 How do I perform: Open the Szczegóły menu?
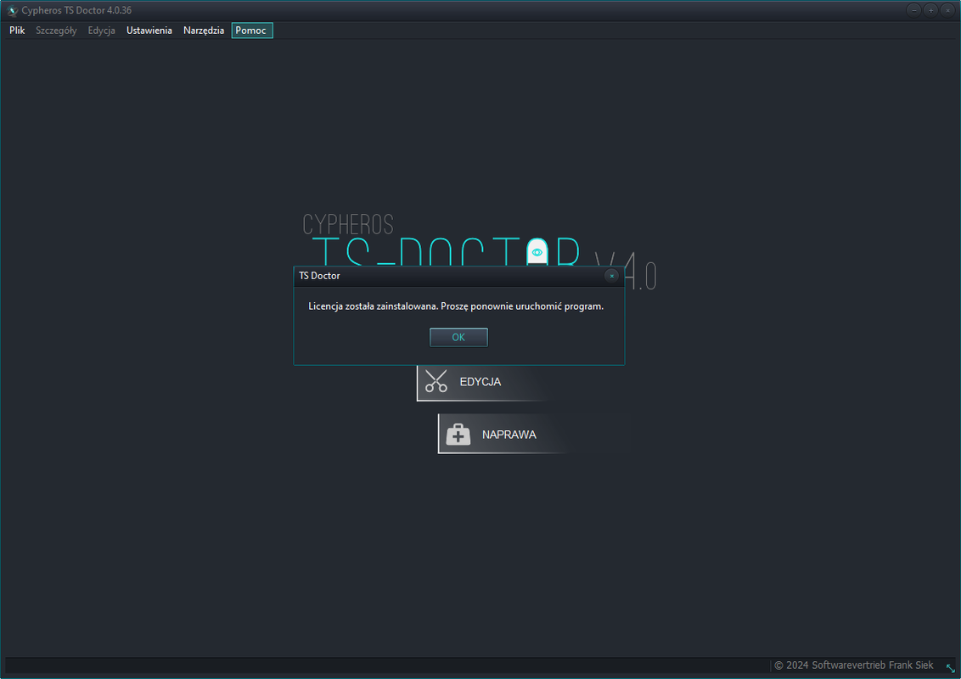56,30
